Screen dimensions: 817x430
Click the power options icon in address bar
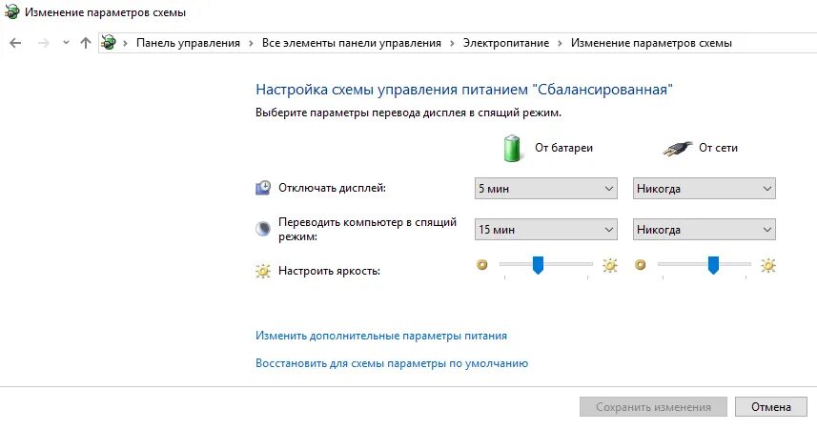coord(109,42)
